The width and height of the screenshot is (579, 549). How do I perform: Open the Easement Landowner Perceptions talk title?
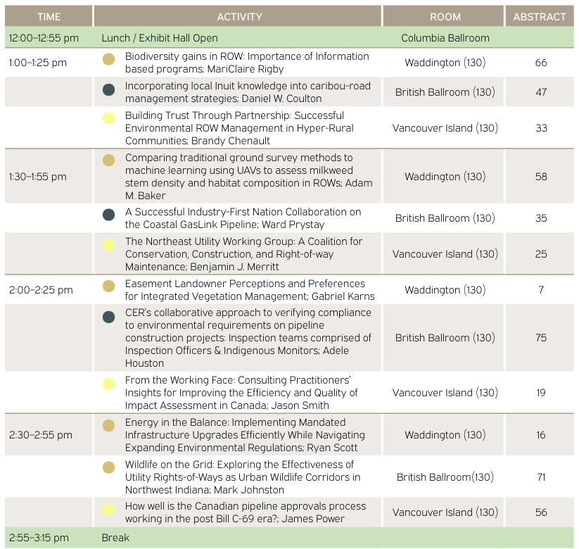point(250,290)
